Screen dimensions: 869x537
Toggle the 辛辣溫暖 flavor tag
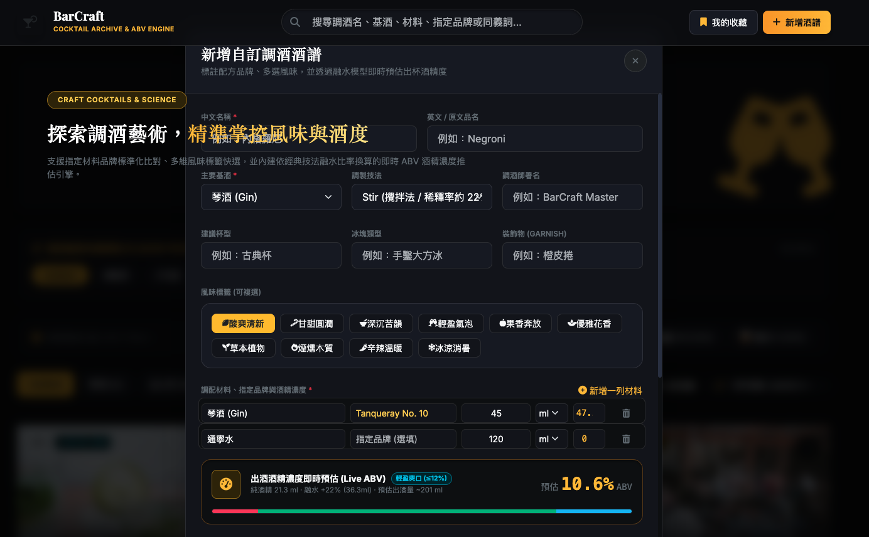click(x=381, y=348)
